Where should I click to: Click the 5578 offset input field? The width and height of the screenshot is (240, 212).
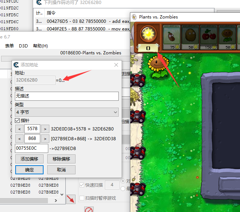click(x=32, y=129)
